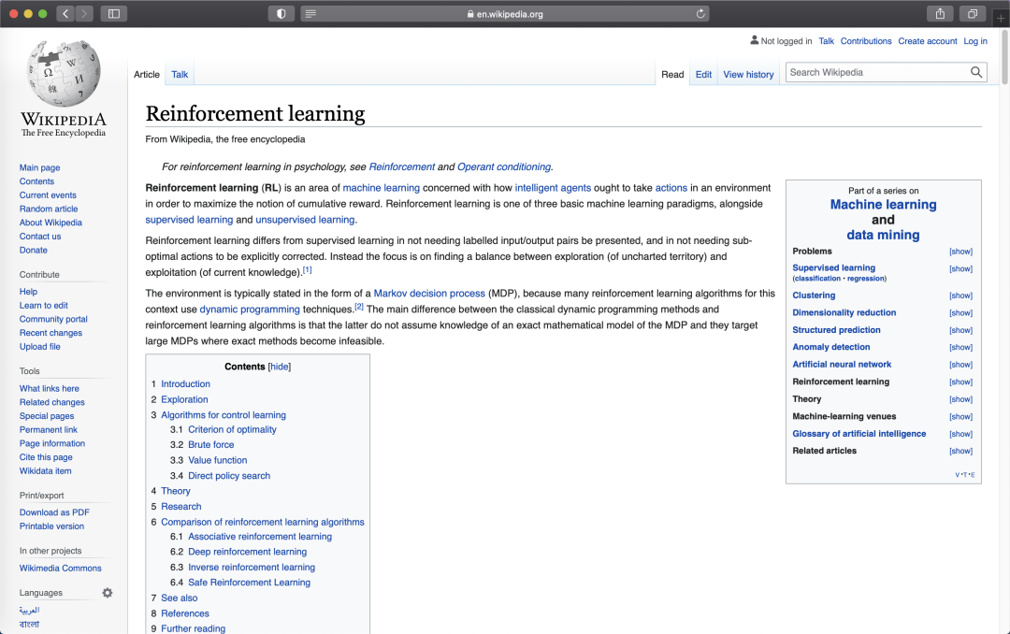Screen dimensions: 1010x634
Task: Open Recent changes in sidebar
Action: tap(50, 333)
